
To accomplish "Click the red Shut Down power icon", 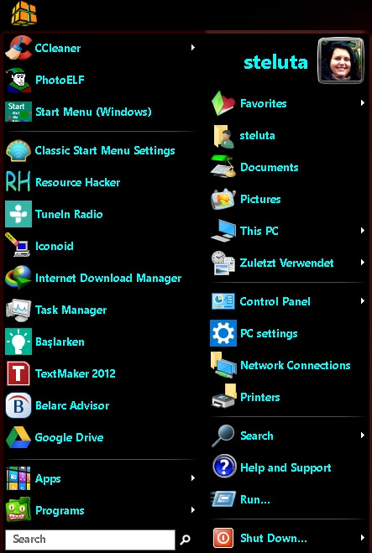I will tap(223, 538).
